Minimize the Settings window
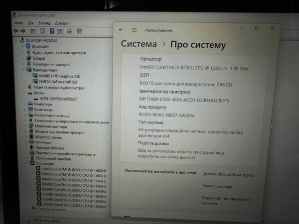Viewport: 299px width, 224px height. pos(241,28)
